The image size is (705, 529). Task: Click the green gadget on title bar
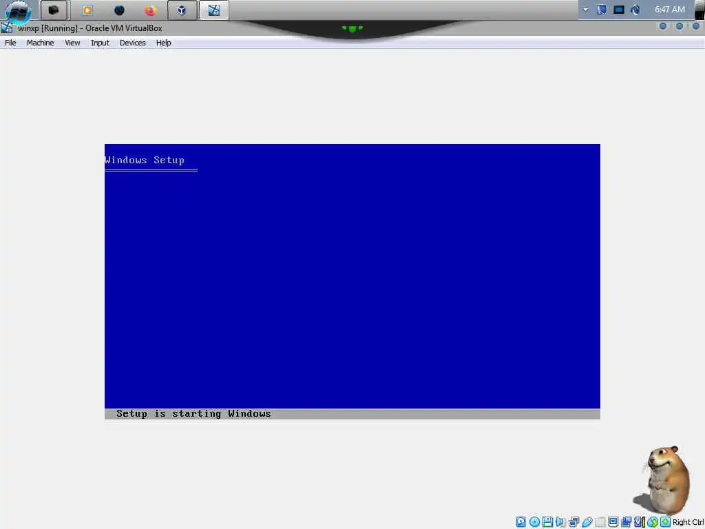(352, 28)
